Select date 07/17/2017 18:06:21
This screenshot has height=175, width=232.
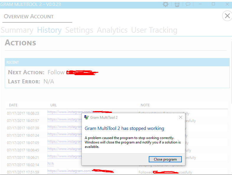click(x=23, y=158)
